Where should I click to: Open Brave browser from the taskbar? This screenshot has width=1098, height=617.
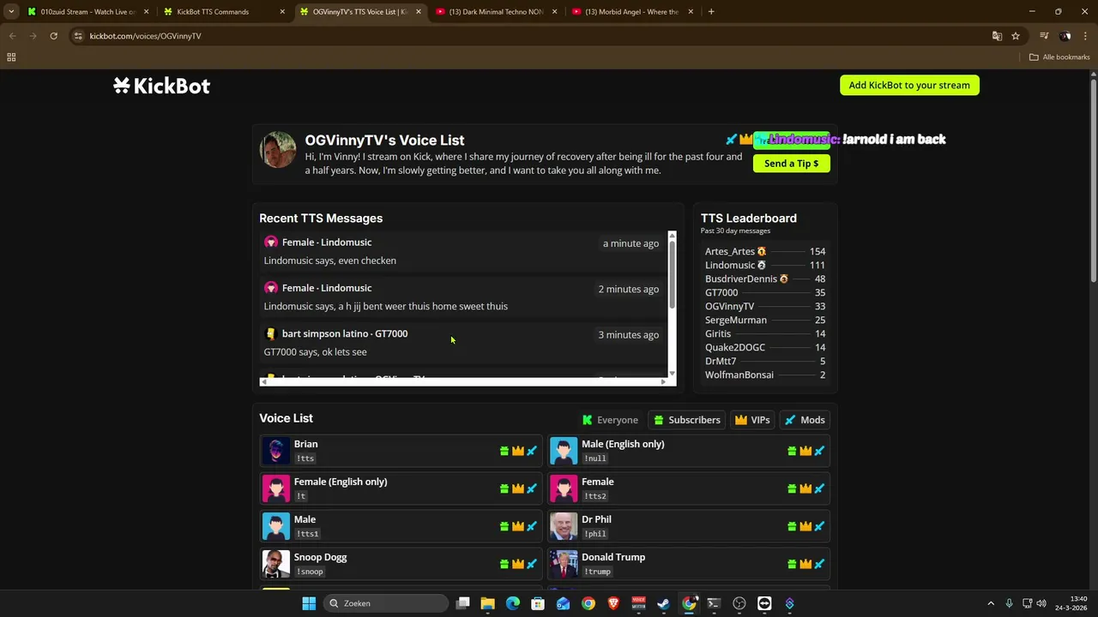613,603
